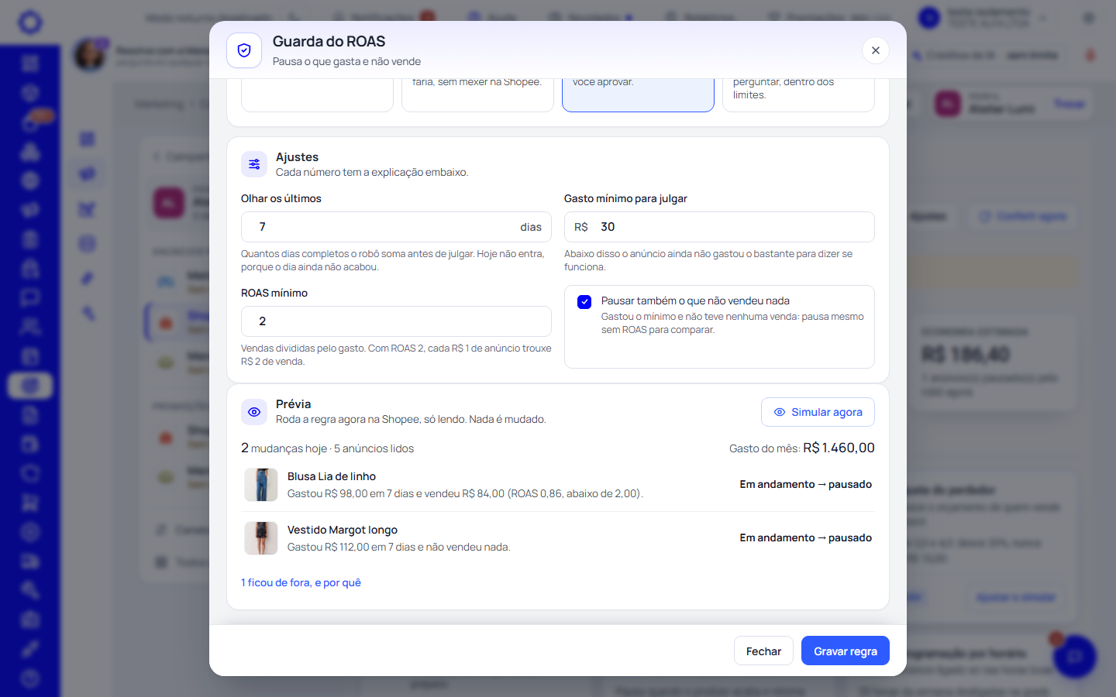Screen dimensions: 1116x697
Task: Click the 'Prévia' section heading
Action: tap(293, 404)
